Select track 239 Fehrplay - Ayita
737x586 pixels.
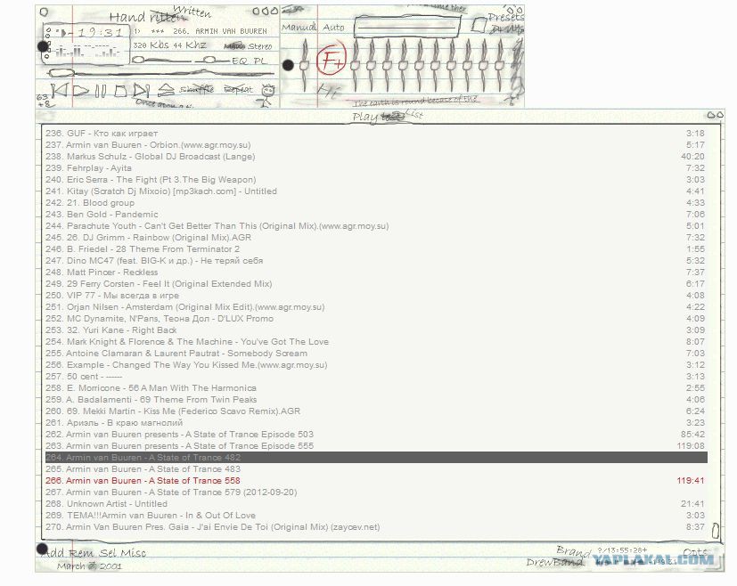[376, 168]
